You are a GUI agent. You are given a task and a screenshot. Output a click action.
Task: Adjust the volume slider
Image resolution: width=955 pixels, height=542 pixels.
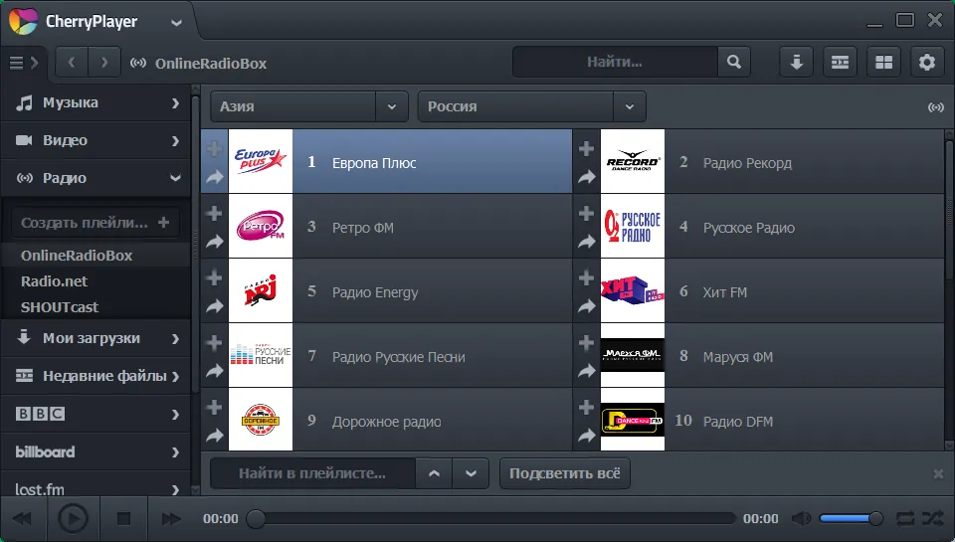[x=851, y=519]
